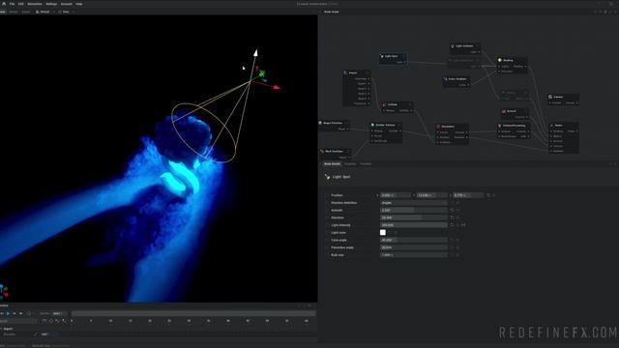Click the keyframe icon beside Position fields
619x348 pixels.
(x=488, y=195)
